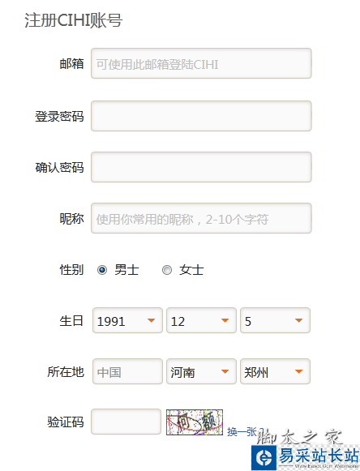This screenshot has width=360, height=471.
Task: Click the country field showing 中国
Action: 127,371
